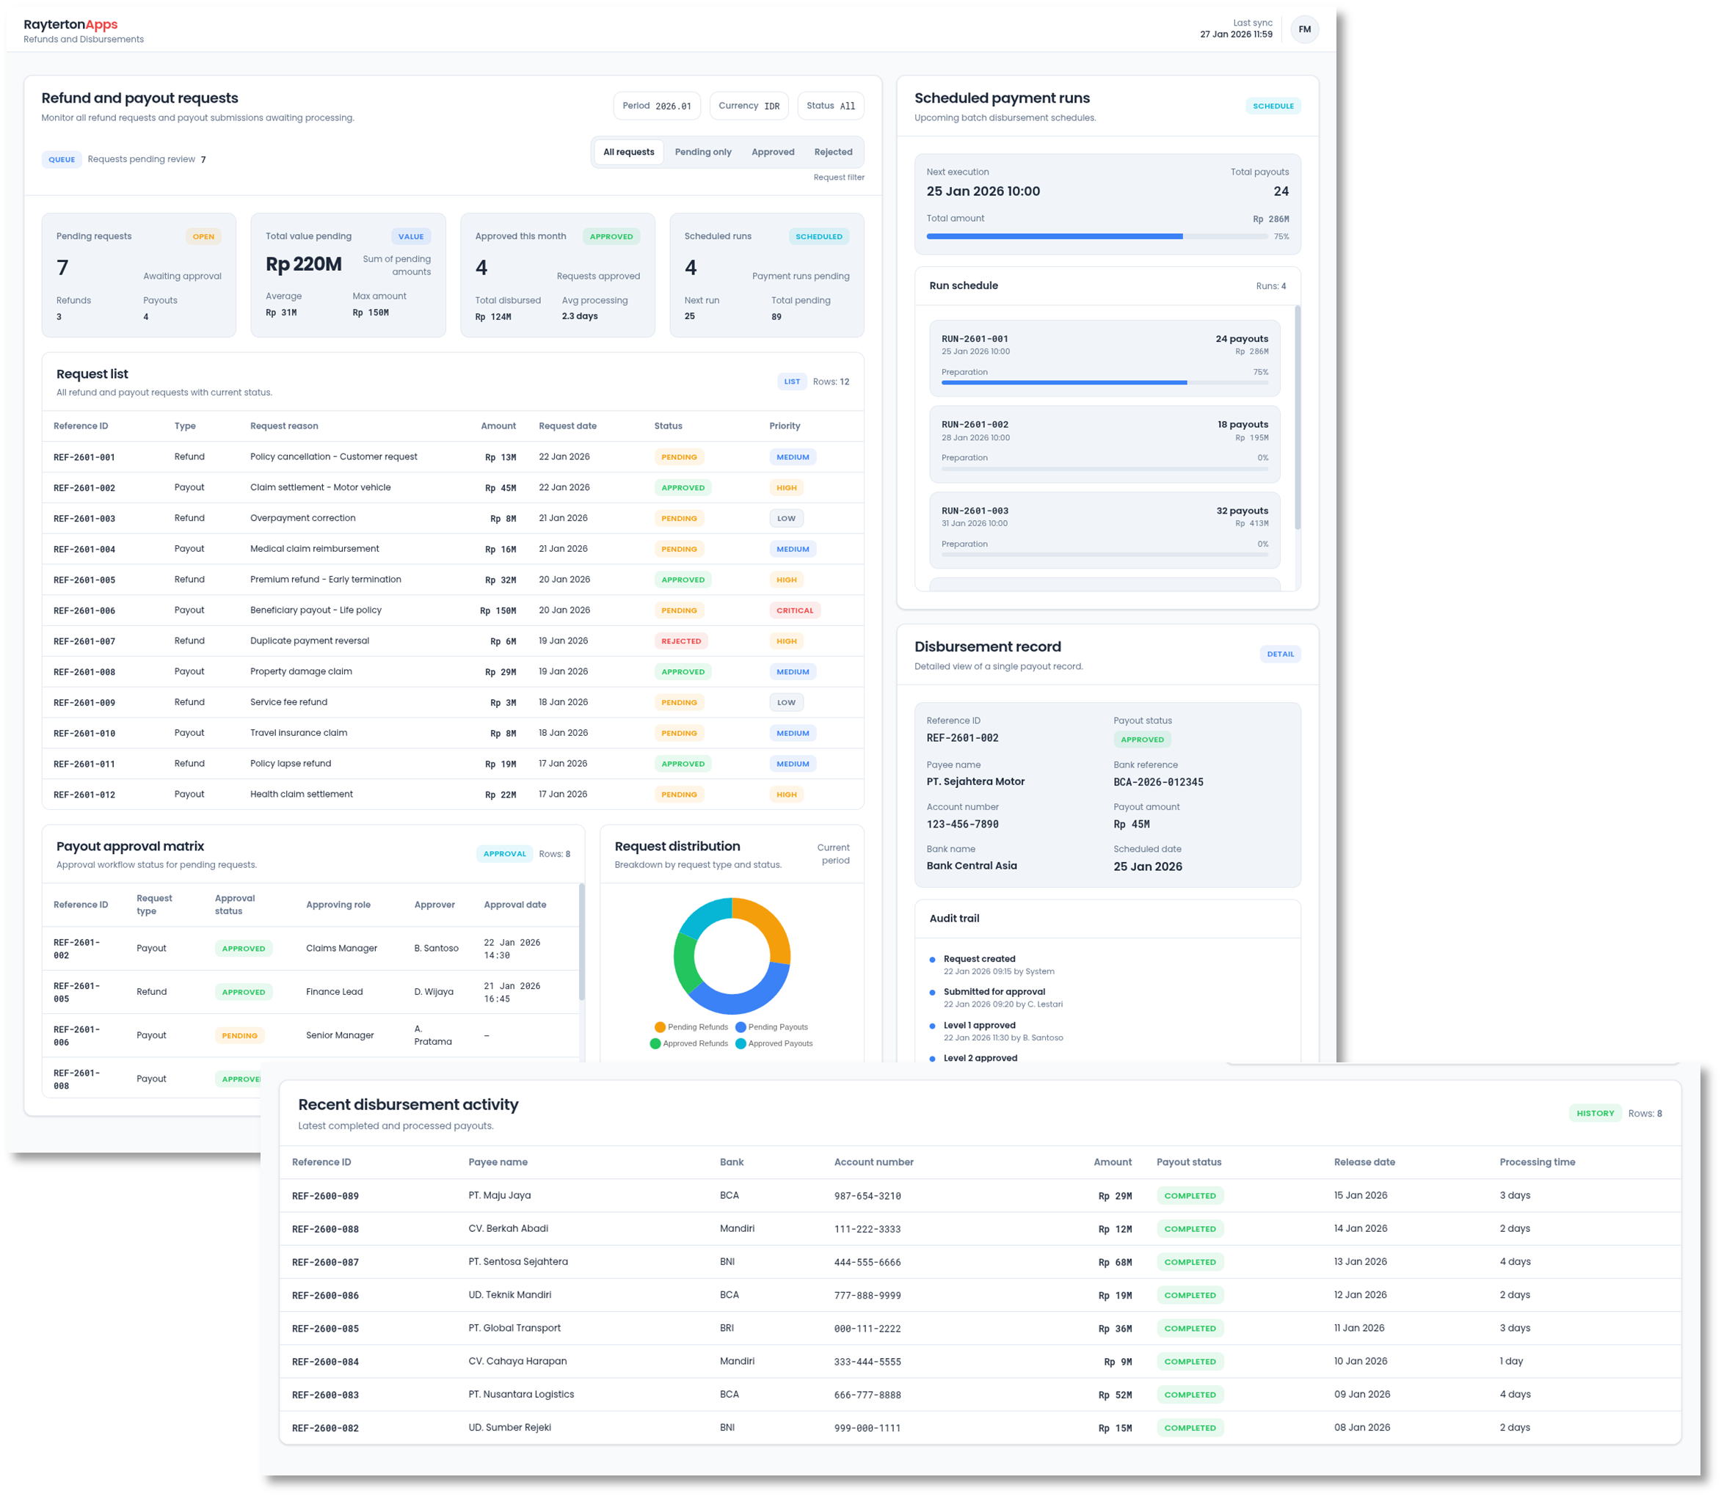
Task: Click the DETAIL badge on disbursement record
Action: tap(1279, 654)
